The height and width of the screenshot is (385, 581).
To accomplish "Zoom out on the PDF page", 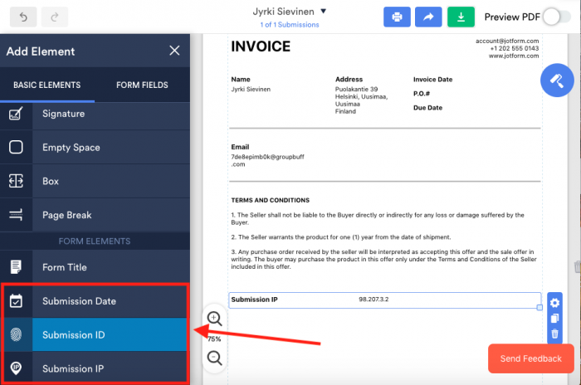I will pyautogui.click(x=214, y=358).
